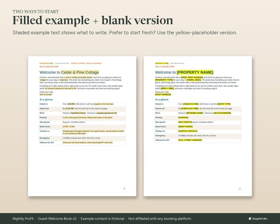The image size is (280, 224).
Task: Select the yellow [PROPERTY NAME] heading placeholder
Action: coord(195,72)
